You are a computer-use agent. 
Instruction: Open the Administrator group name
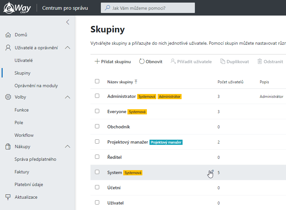click(122, 96)
